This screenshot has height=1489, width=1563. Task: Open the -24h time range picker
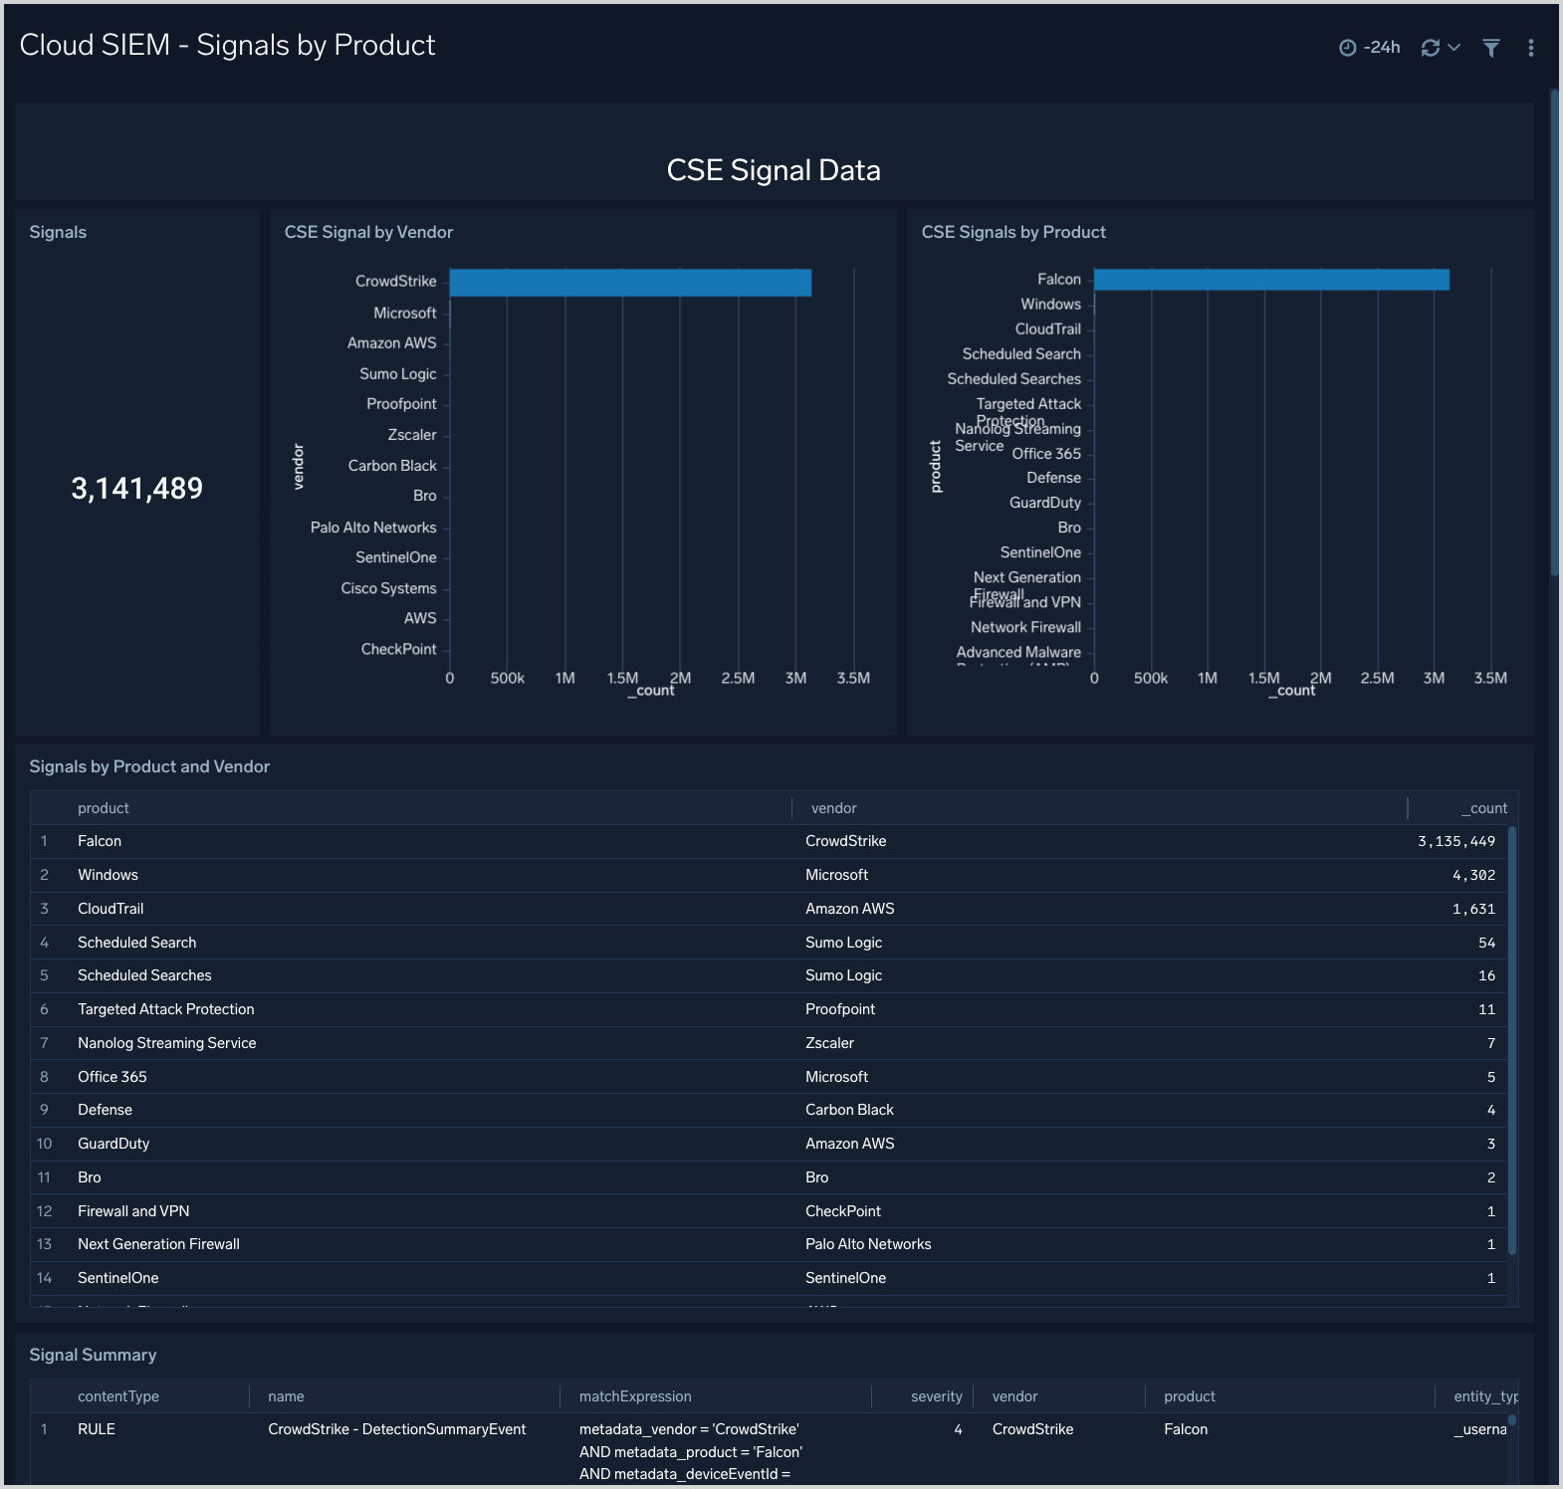[x=1381, y=48]
